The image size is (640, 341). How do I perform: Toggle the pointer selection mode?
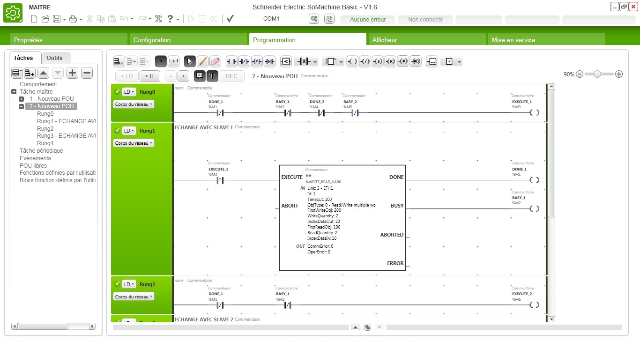190,61
